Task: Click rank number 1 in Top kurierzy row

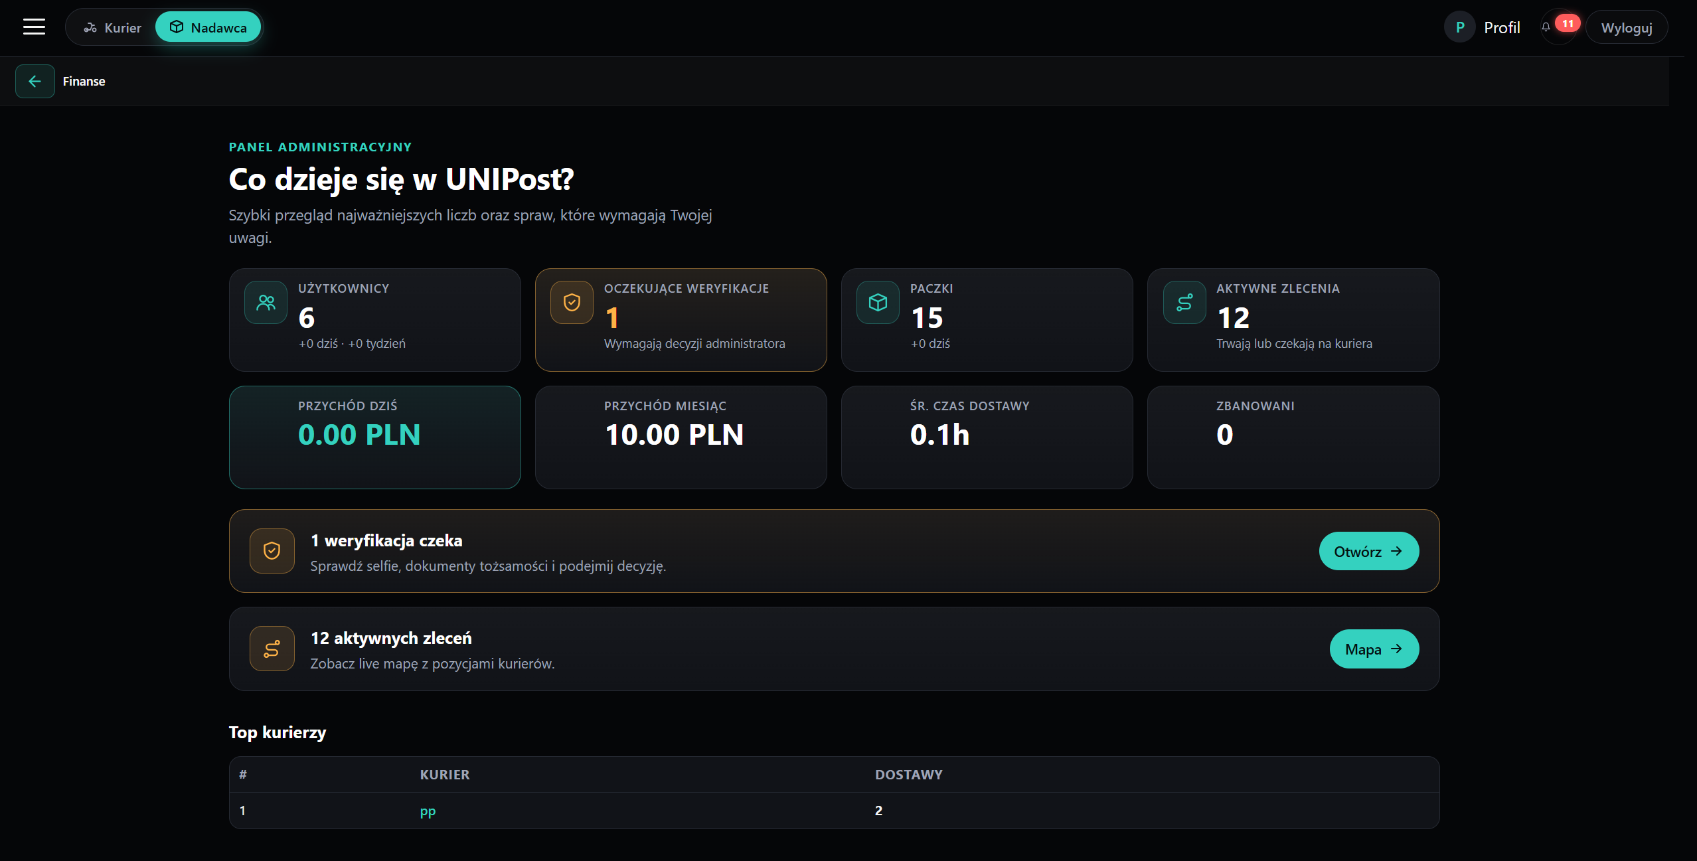Action: coord(243,811)
